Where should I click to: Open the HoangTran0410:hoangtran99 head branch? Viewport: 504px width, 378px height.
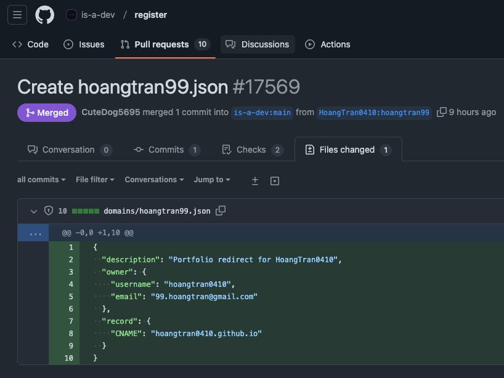(374, 113)
